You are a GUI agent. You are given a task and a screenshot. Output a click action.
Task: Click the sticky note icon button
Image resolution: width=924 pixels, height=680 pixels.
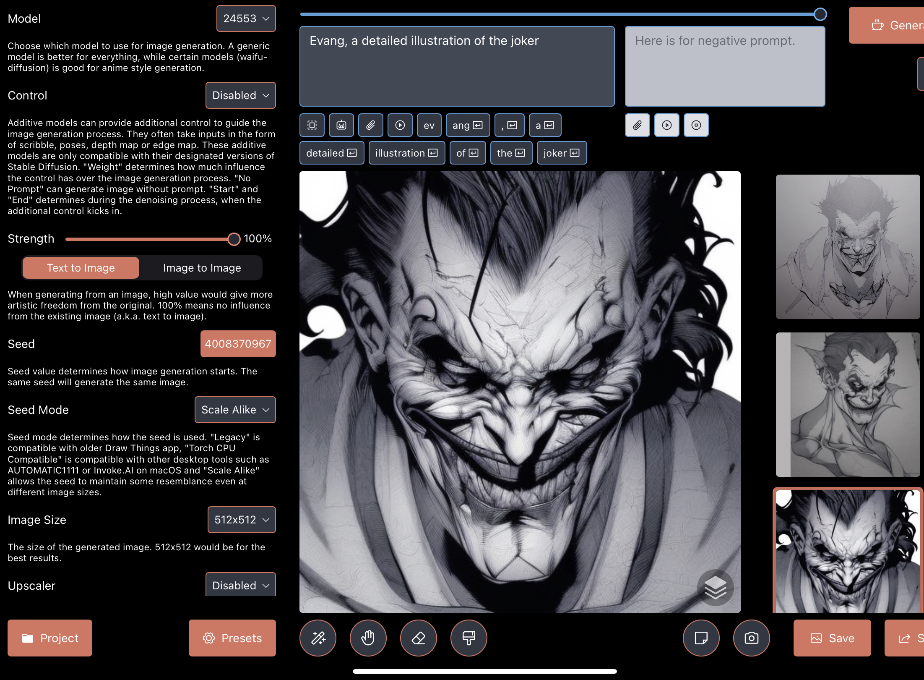coord(701,638)
